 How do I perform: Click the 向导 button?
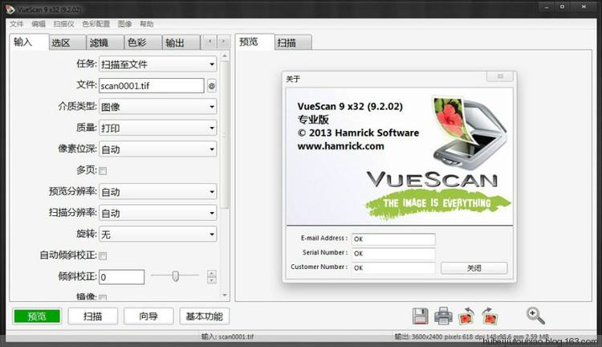coord(148,316)
